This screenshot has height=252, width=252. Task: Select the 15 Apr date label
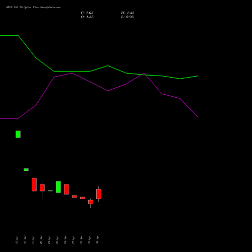click(x=17, y=240)
